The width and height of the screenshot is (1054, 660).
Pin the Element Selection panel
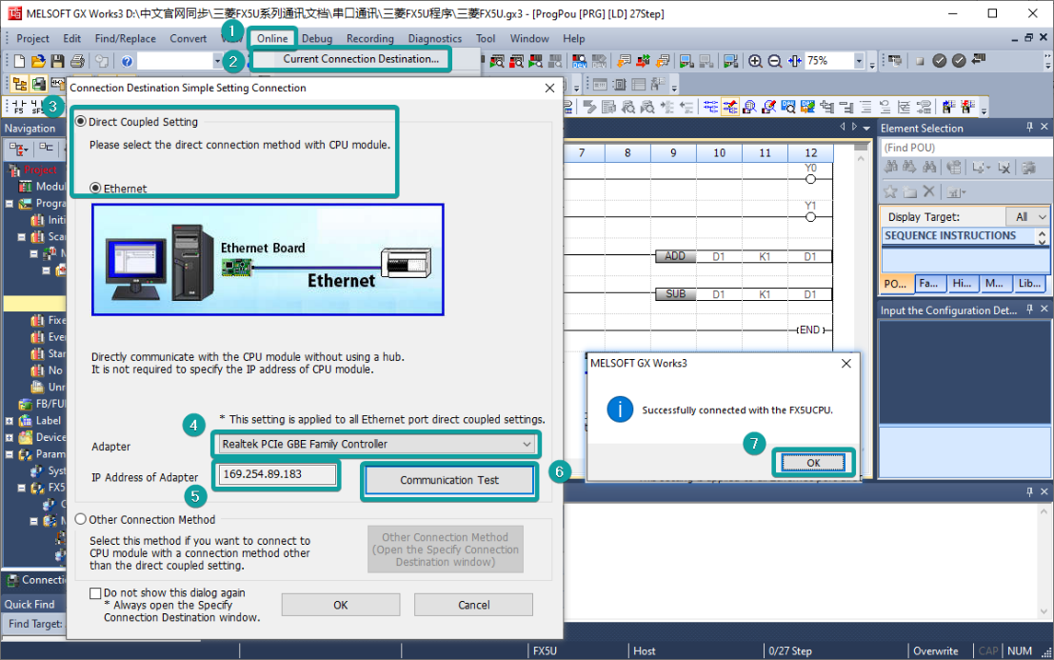(1029, 128)
